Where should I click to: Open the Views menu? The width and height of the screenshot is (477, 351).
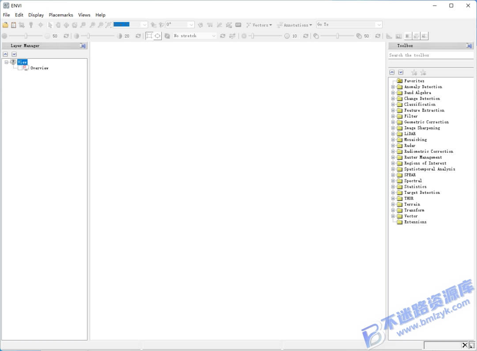(84, 15)
